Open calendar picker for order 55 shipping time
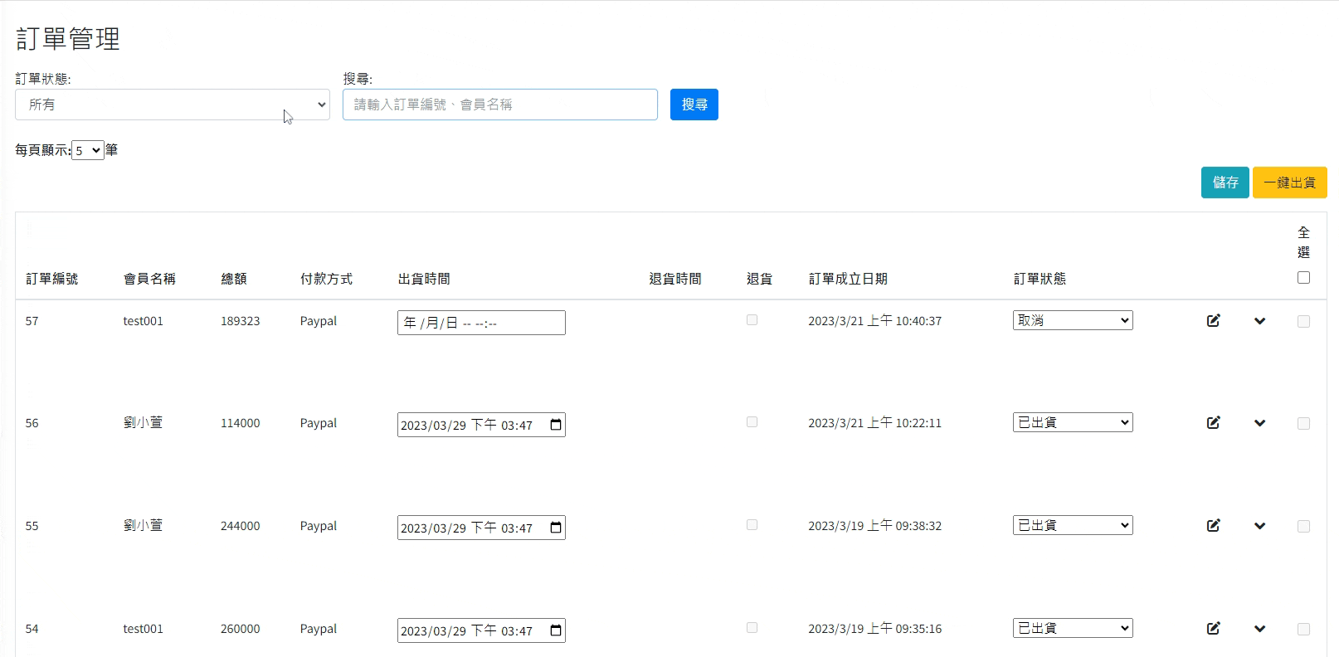Image resolution: width=1339 pixels, height=657 pixels. coord(556,528)
